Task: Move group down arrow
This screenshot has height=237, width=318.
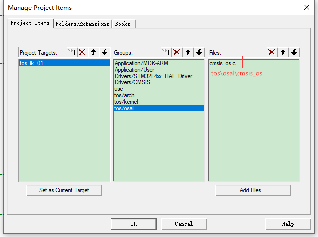Action: pos(199,52)
